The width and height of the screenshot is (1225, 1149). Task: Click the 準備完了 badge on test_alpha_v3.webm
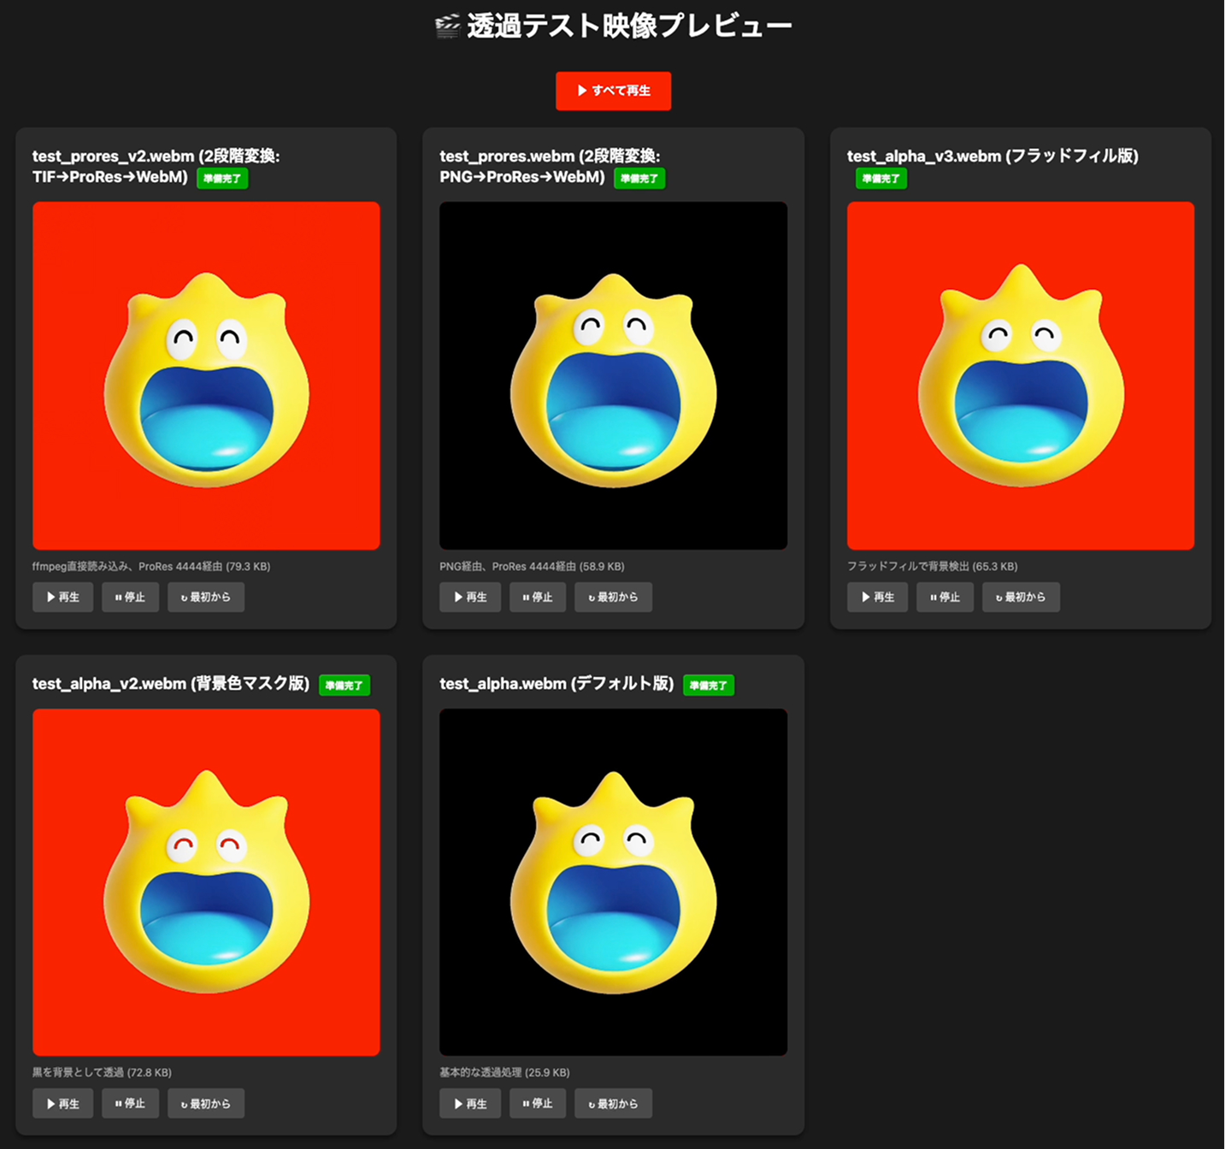(x=880, y=179)
